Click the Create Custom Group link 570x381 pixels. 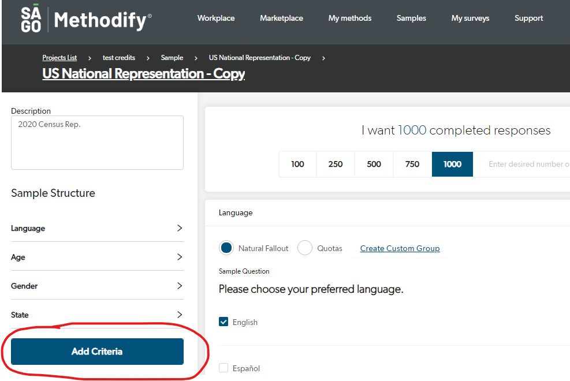point(400,248)
